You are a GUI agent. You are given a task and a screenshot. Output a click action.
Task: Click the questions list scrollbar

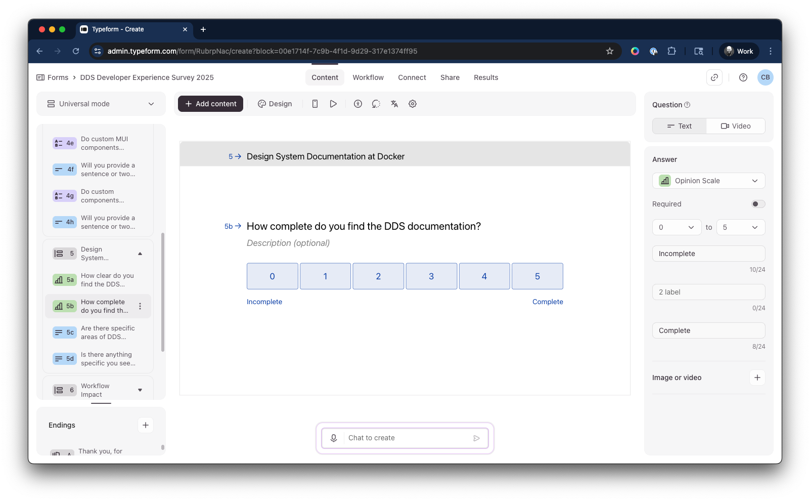163,292
